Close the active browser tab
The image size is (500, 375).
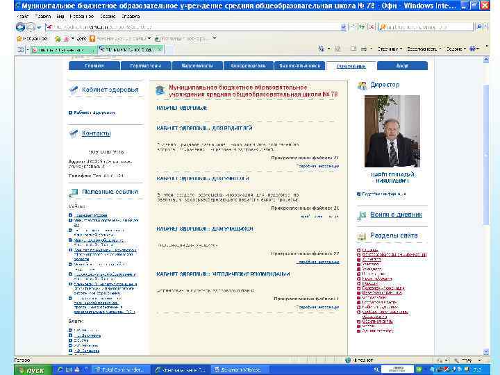(x=160, y=49)
